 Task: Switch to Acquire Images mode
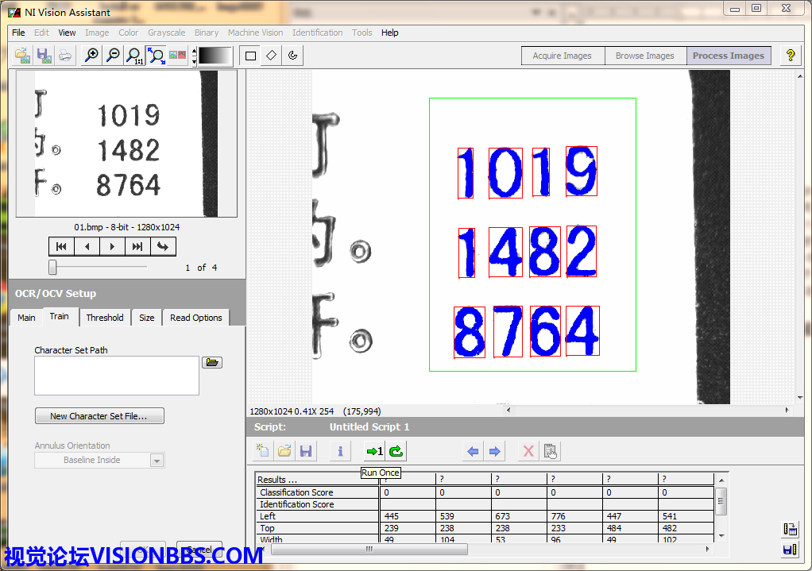[x=562, y=56]
